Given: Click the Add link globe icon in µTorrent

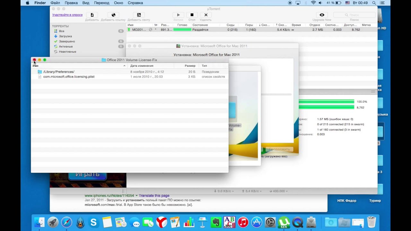Looking at the screenshot, I should point(113,15).
